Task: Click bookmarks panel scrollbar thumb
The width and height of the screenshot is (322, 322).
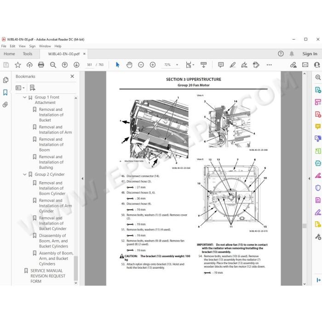Action: (75, 268)
